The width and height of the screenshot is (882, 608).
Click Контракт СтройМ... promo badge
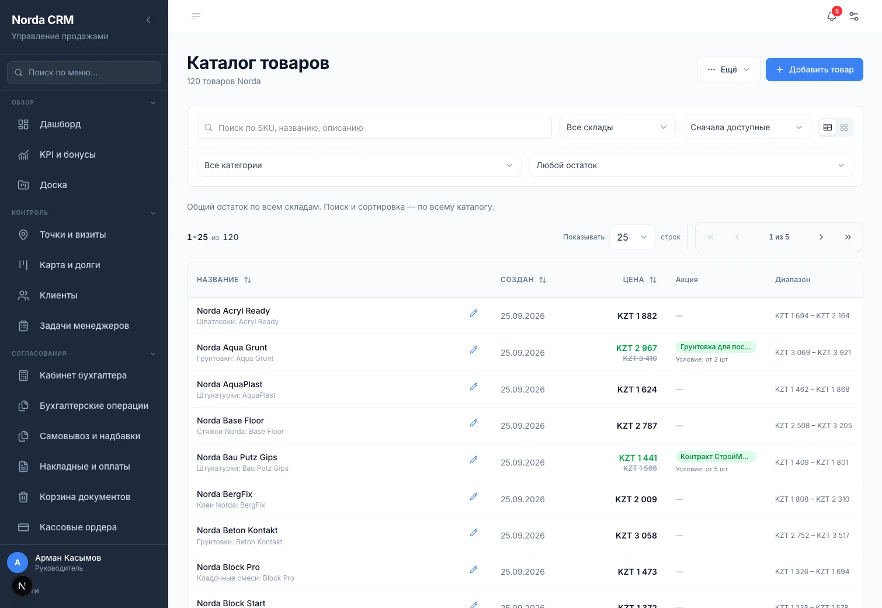coord(716,457)
